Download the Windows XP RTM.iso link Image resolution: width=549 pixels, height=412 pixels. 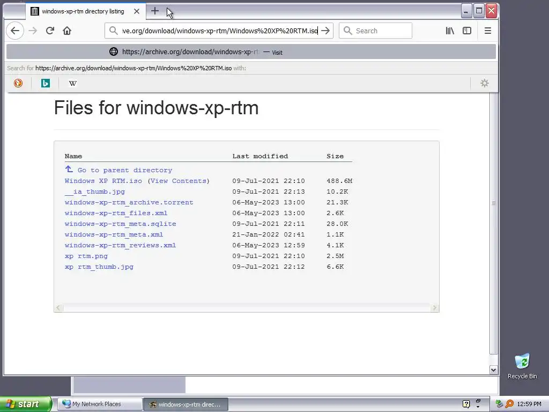(x=103, y=181)
